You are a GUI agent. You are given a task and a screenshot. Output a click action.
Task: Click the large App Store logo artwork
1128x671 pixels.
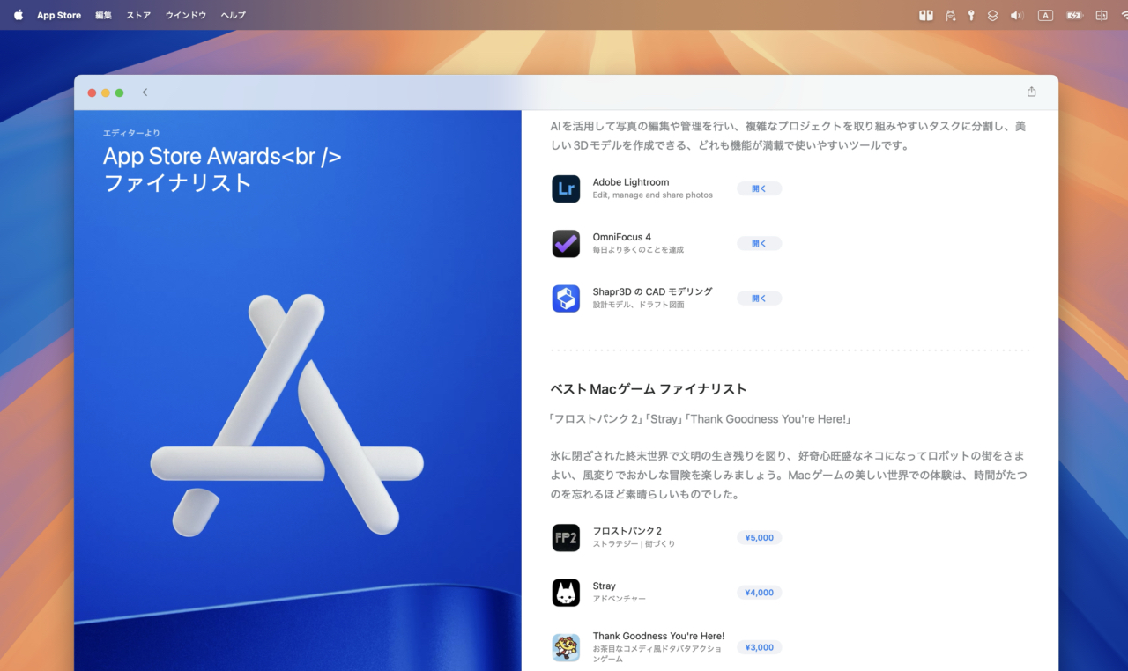(x=287, y=415)
